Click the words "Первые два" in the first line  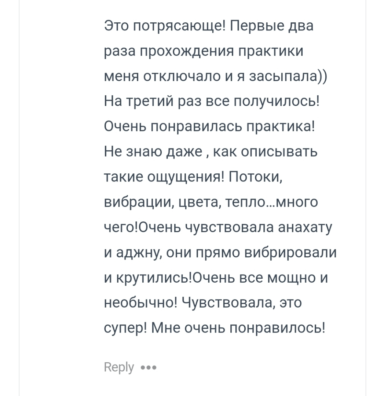(x=271, y=26)
